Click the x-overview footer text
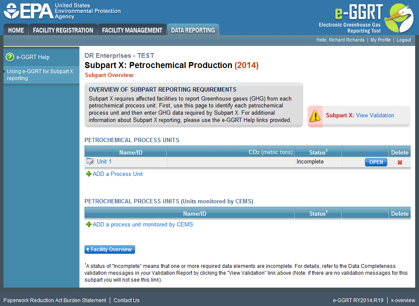Screen dimensions: 419x306 (403, 300)
